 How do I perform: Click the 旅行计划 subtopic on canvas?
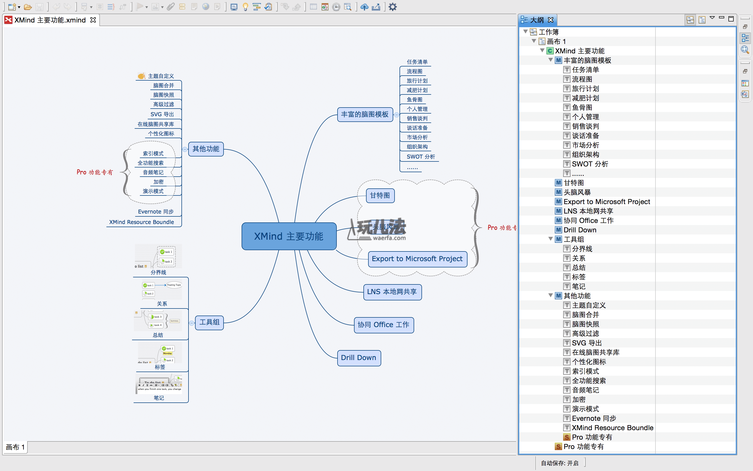point(417,81)
